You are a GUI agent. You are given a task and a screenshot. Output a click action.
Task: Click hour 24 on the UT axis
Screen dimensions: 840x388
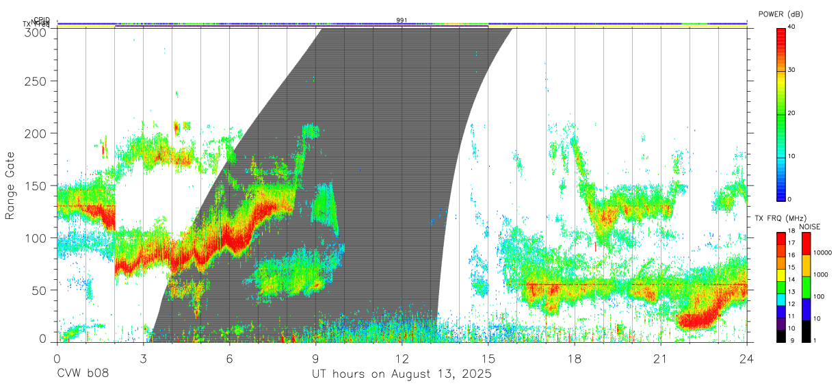coord(747,359)
